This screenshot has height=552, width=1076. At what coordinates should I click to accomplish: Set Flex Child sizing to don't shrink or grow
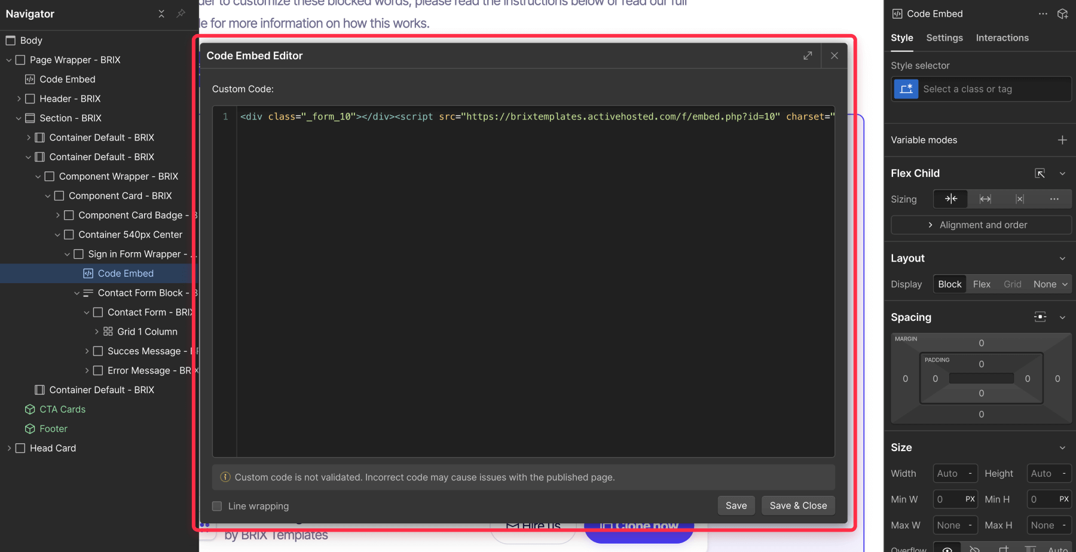tap(1020, 199)
